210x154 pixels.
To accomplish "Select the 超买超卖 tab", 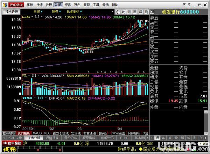I will [103, 133].
